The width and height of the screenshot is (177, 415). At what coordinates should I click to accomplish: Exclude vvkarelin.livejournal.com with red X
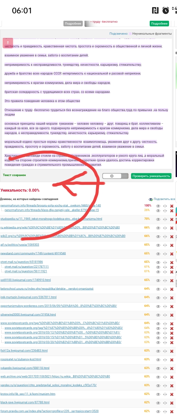(x=172, y=368)
